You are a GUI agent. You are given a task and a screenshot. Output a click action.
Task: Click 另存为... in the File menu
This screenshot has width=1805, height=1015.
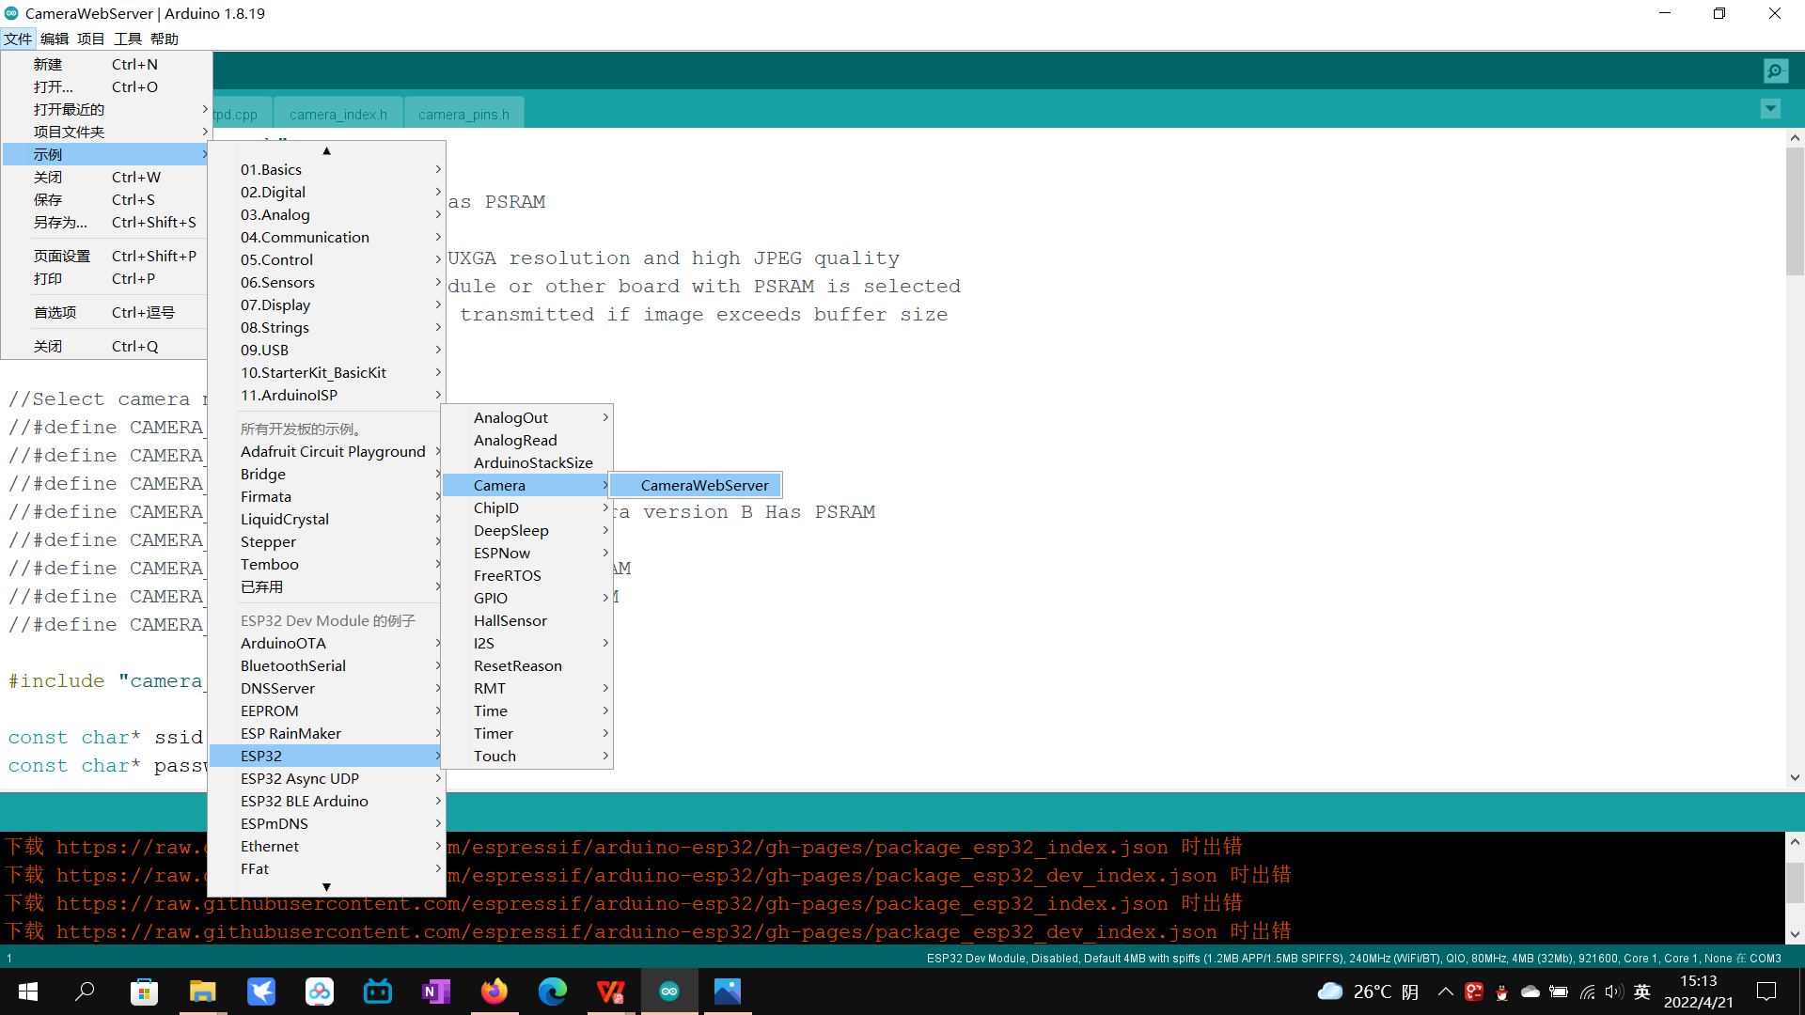pos(60,223)
